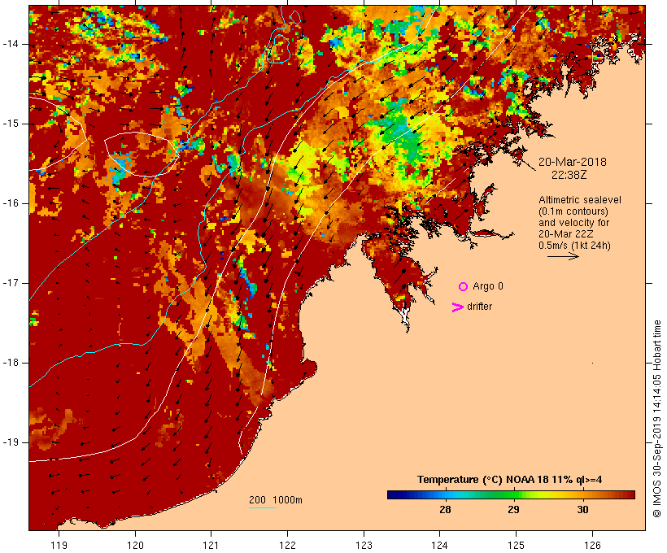Image resolution: width=667 pixels, height=553 pixels.
Task: Click the 0.5m/s velocity scale arrow
Action: click(x=563, y=256)
